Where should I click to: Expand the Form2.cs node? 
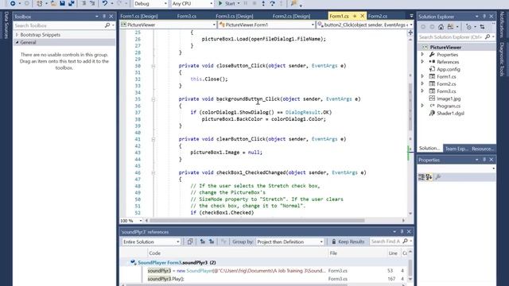pos(422,83)
